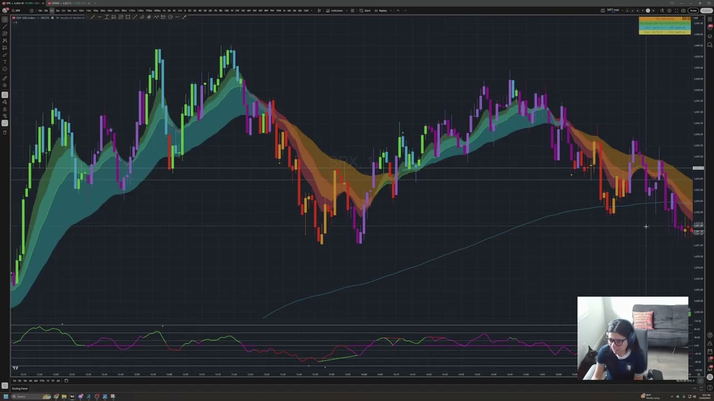Image resolution: width=714 pixels, height=401 pixels.
Task: Switch to the 65m timeframe
Action: click(x=117, y=11)
